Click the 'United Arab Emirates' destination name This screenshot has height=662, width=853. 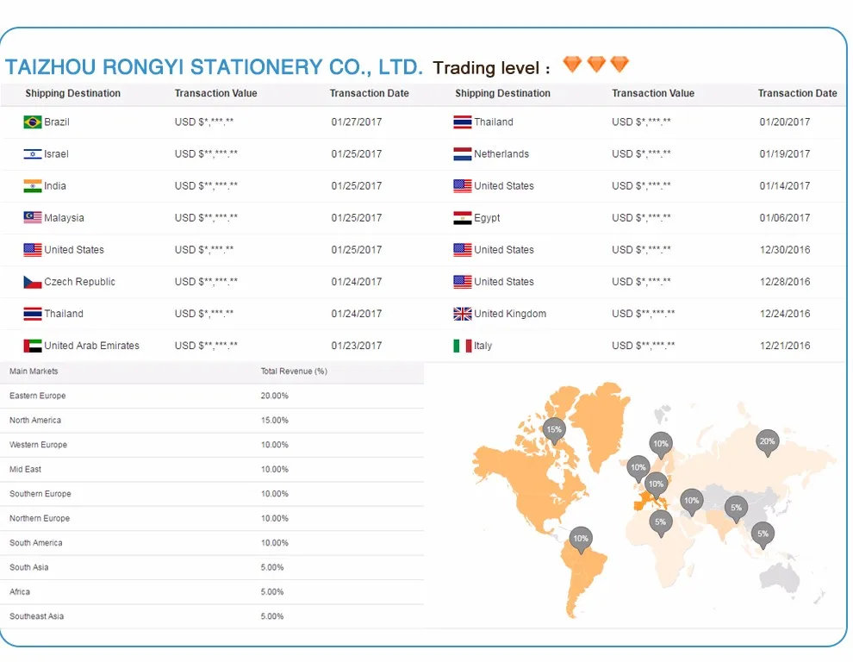click(91, 346)
